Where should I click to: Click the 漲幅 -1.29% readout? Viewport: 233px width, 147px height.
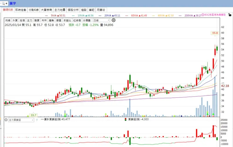click(x=90, y=25)
